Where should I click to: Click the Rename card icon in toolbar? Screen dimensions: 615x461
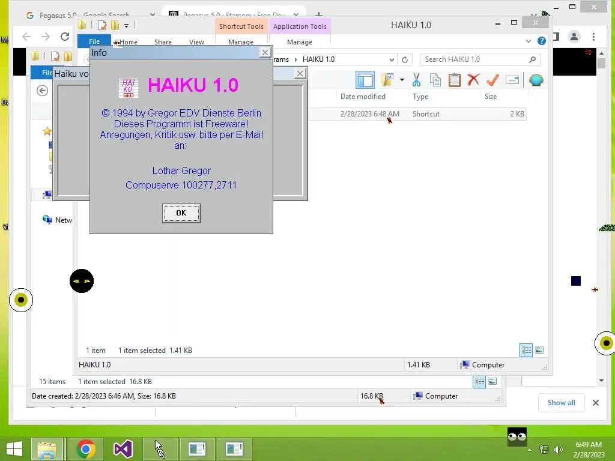pyautogui.click(x=512, y=80)
